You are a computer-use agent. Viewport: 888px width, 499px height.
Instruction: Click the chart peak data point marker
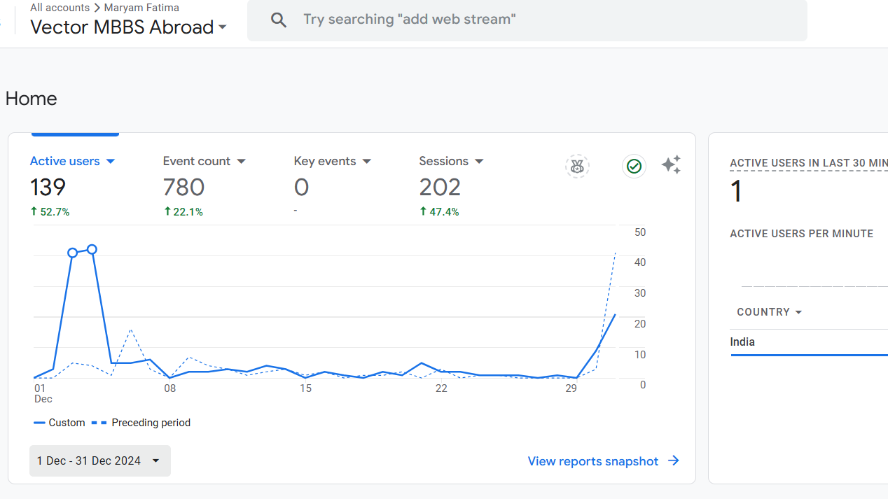point(92,249)
